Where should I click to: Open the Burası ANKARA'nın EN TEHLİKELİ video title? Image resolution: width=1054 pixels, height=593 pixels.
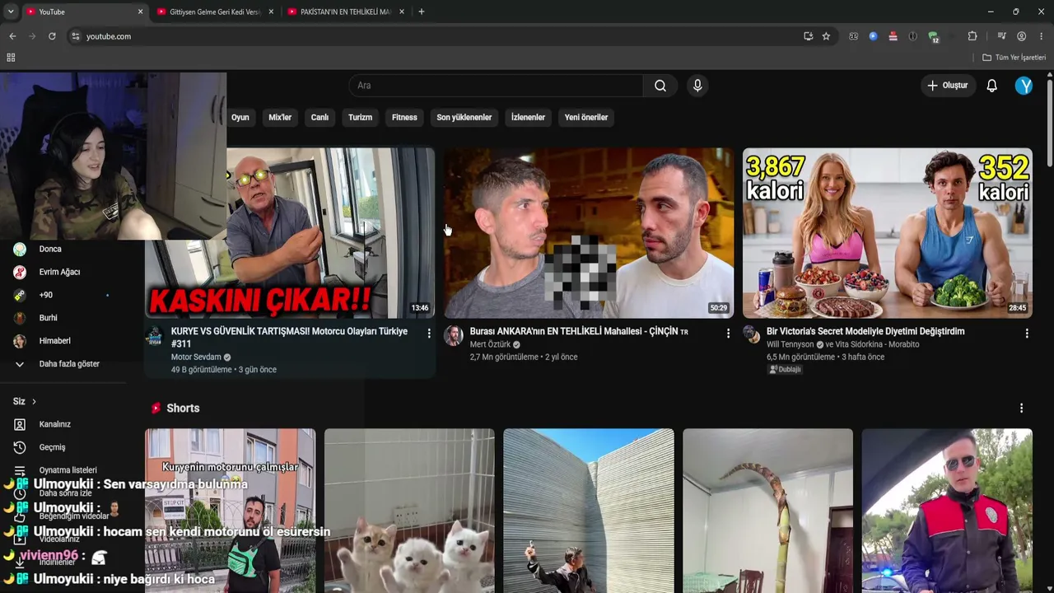579,332
